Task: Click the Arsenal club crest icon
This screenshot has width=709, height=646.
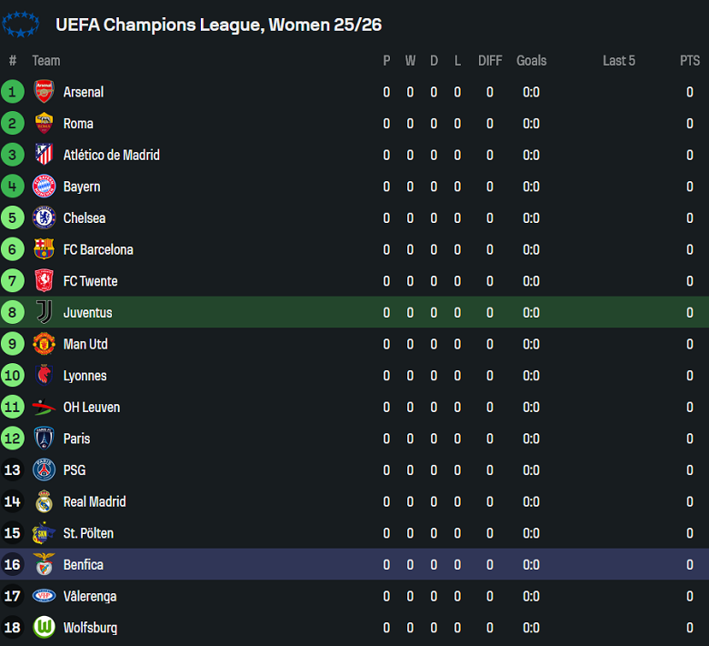Action: [x=44, y=92]
